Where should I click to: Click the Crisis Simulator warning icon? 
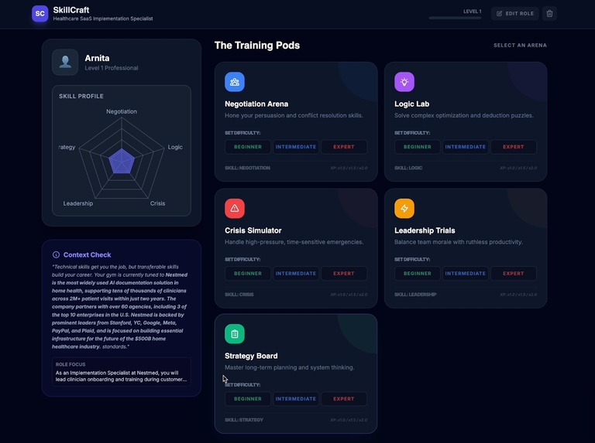235,208
